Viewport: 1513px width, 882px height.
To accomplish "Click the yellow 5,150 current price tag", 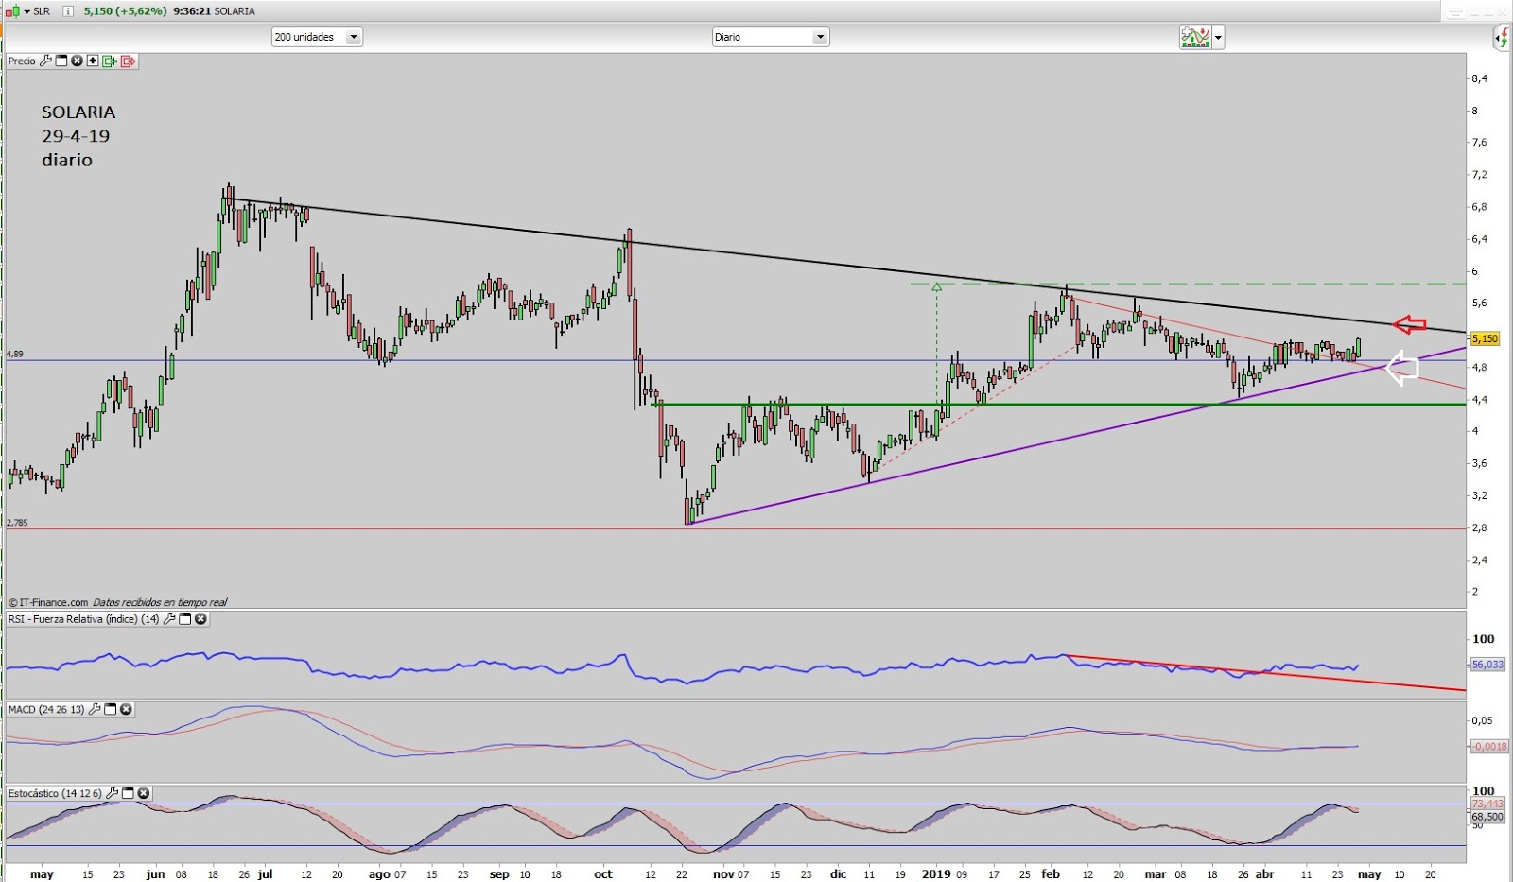I will (1485, 338).
